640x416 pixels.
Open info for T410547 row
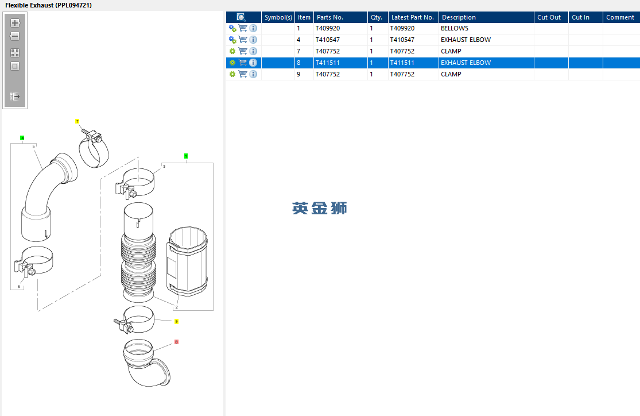click(253, 40)
